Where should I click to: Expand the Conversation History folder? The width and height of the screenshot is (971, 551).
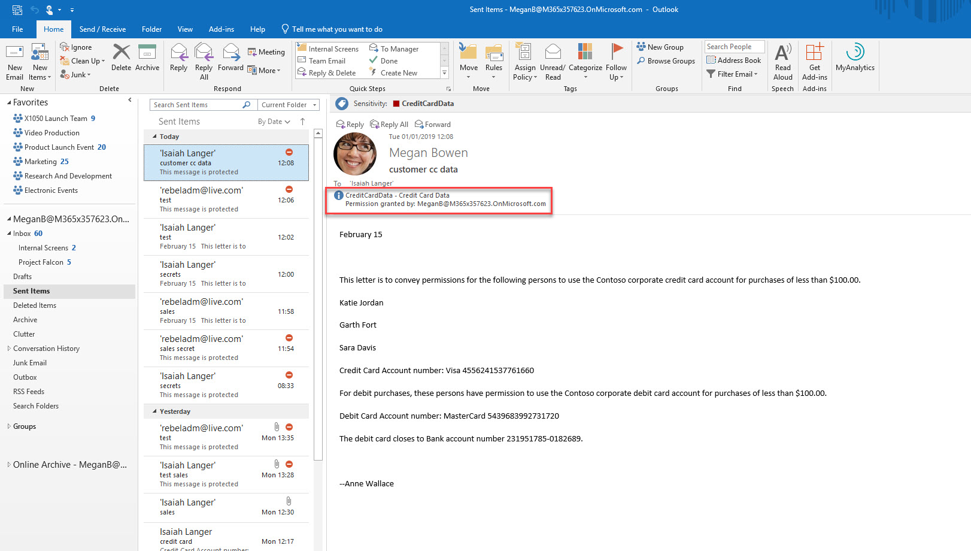click(8, 349)
